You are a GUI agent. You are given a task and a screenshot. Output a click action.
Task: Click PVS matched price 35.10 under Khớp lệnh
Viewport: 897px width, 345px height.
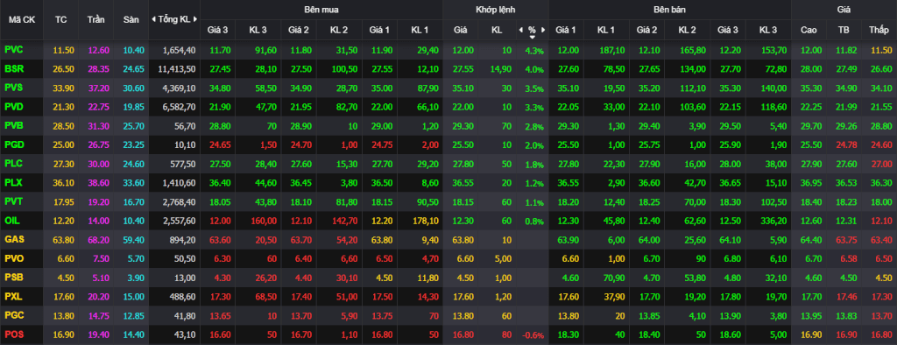point(463,88)
